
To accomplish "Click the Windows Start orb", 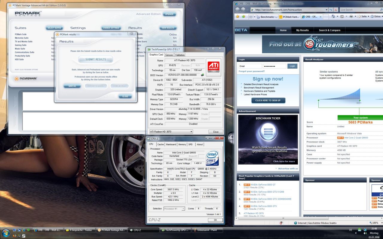I will click(x=6, y=233).
